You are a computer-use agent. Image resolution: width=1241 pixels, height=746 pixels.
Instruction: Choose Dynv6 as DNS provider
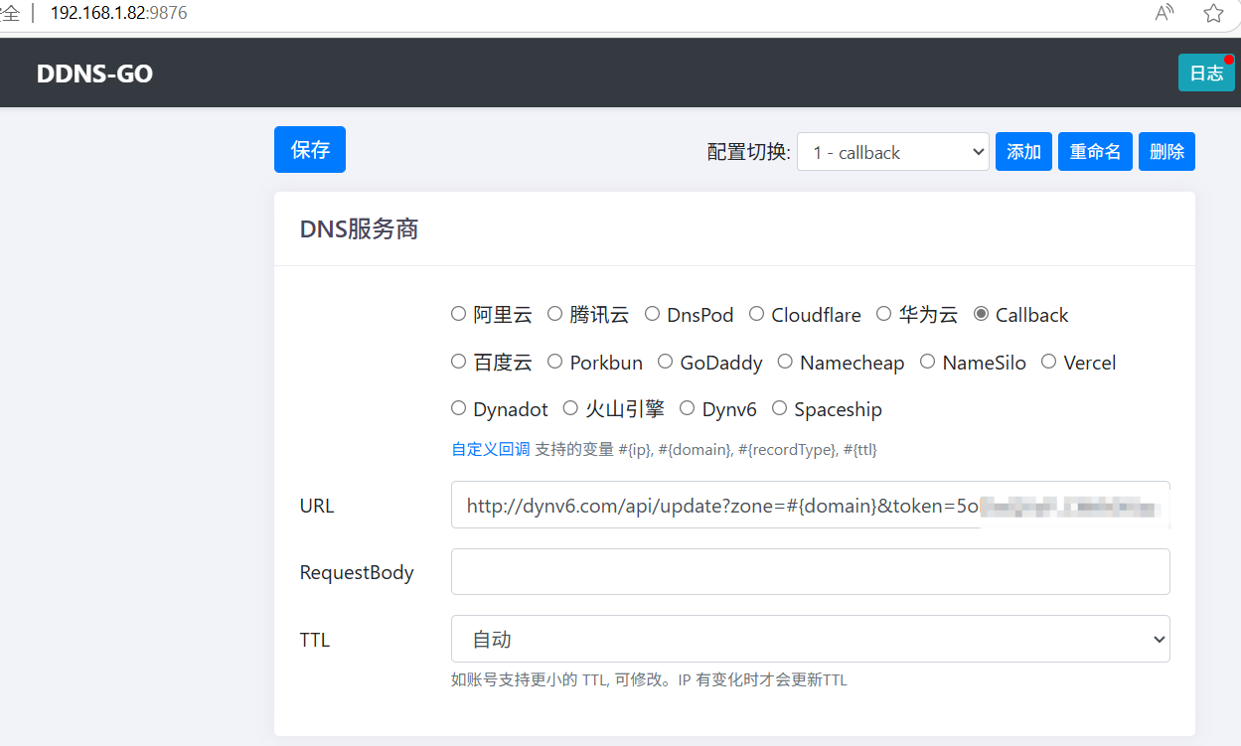[688, 408]
